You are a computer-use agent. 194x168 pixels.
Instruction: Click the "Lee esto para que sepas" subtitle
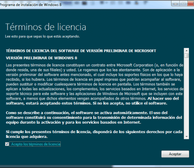[43, 36]
